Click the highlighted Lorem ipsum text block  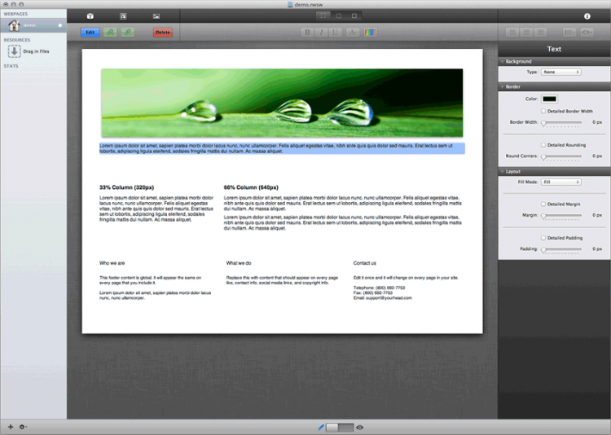click(x=282, y=148)
